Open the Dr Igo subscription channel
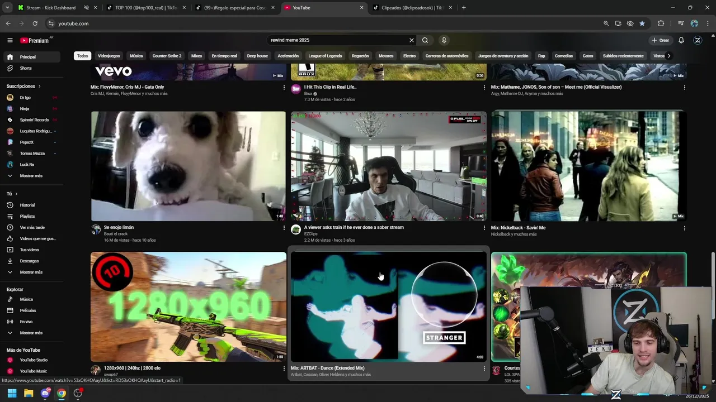 pos(31,98)
